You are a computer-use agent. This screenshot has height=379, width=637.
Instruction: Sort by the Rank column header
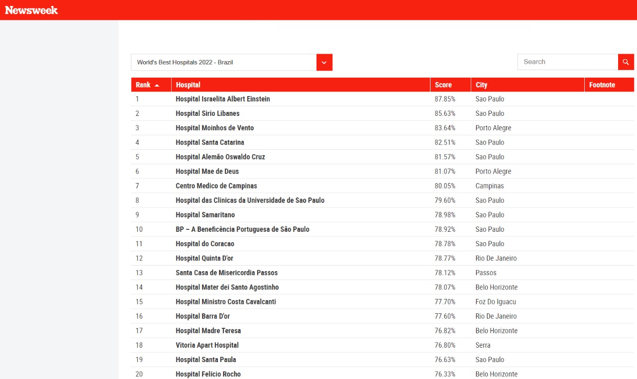coord(151,85)
